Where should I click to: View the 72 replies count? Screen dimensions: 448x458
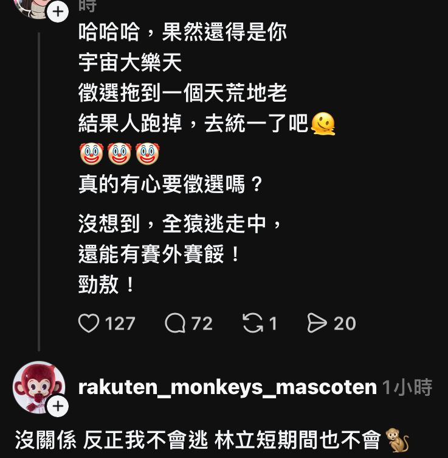tap(202, 323)
